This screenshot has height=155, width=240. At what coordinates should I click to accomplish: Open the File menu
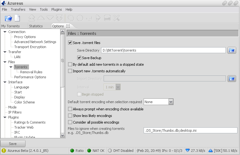pyautogui.click(x=4, y=9)
